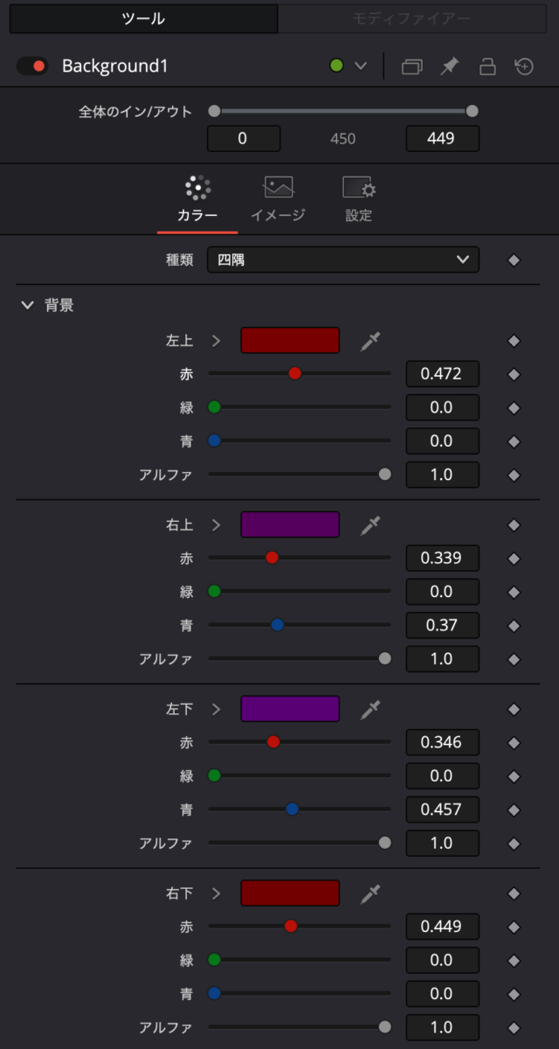The width and height of the screenshot is (559, 1049).
Task: Click the 449 end frame input field
Action: tap(442, 138)
